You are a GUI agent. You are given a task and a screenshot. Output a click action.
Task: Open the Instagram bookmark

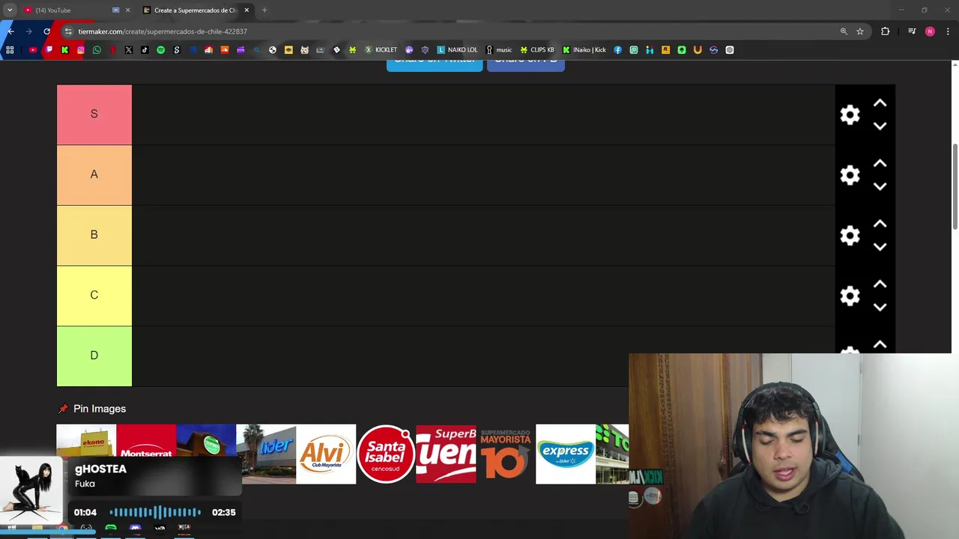coord(81,50)
